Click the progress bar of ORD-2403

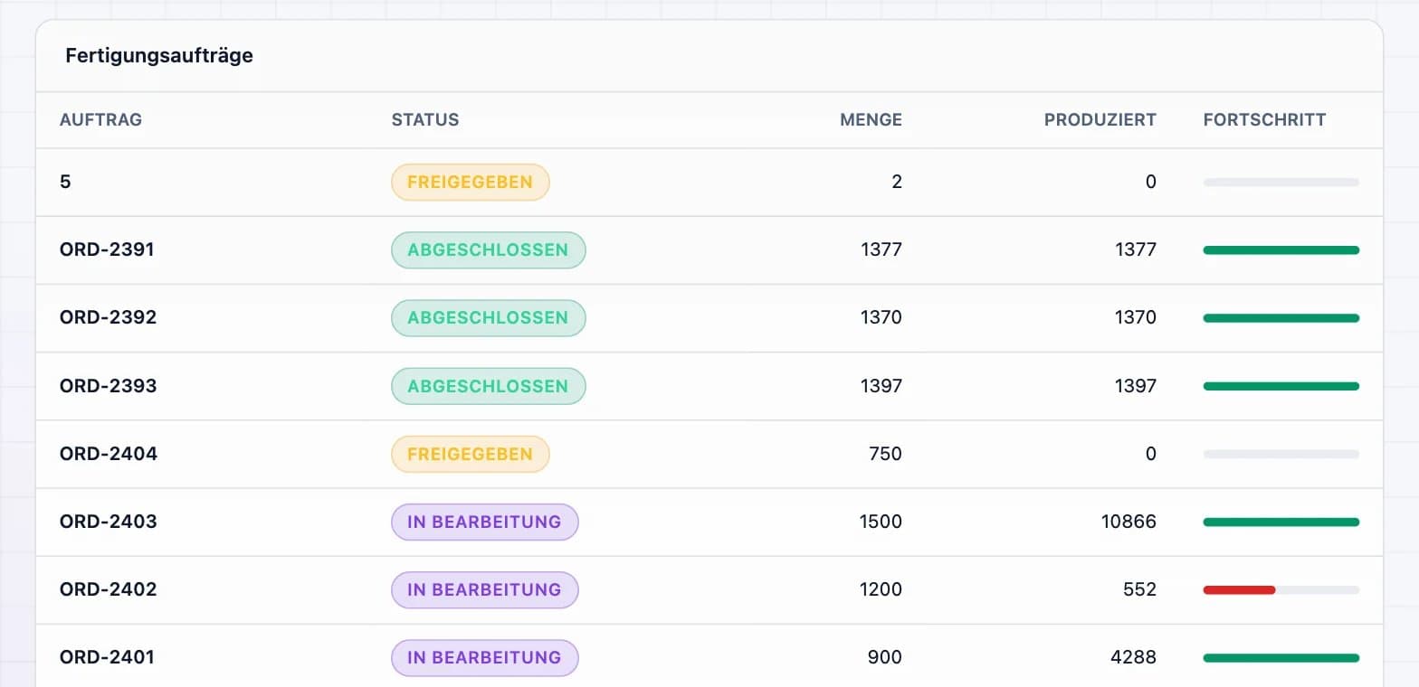pyautogui.click(x=1281, y=522)
